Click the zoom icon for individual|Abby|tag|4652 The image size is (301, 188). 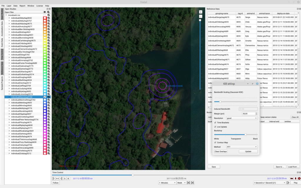tap(49, 18)
